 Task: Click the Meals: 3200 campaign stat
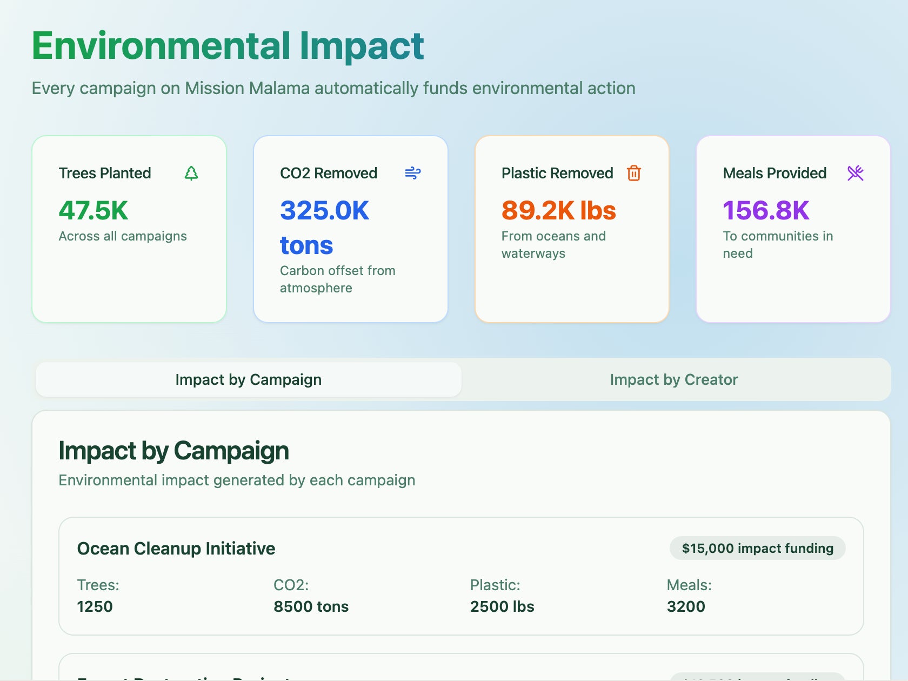tap(690, 596)
